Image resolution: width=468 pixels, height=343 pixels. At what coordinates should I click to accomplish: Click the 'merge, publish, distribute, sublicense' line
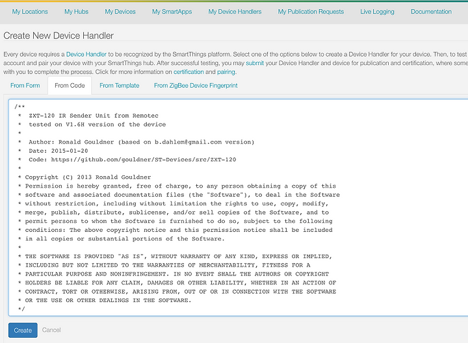pyautogui.click(x=177, y=212)
